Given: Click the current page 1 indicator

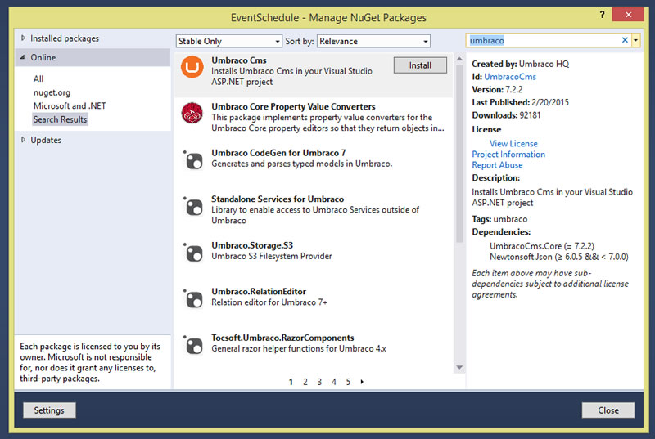Looking at the screenshot, I should pos(291,382).
